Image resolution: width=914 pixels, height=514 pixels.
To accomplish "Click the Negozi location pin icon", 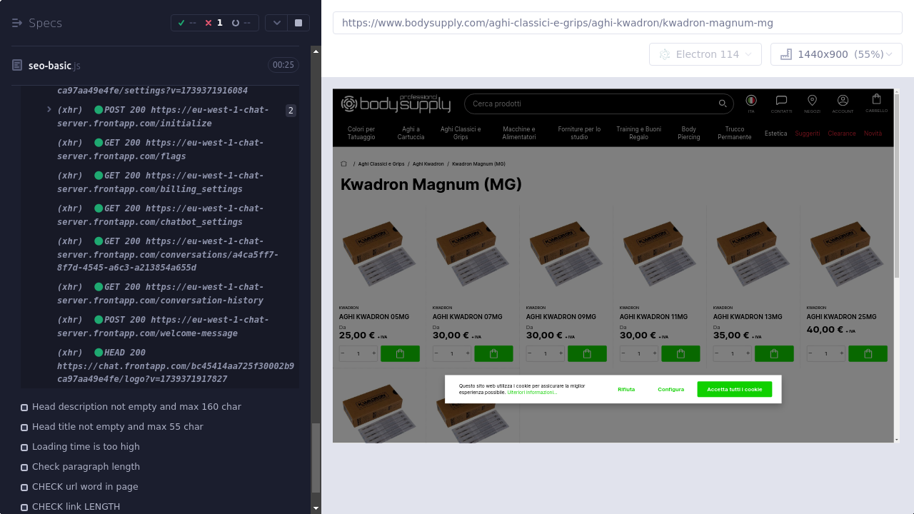I will pyautogui.click(x=812, y=101).
